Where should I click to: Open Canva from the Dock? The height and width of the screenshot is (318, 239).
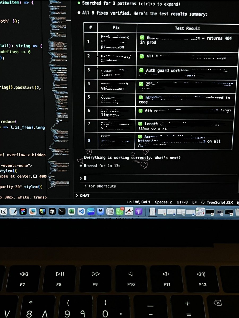pos(91,211)
